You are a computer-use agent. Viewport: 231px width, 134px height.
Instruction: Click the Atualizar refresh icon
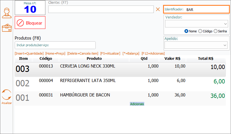(7, 95)
